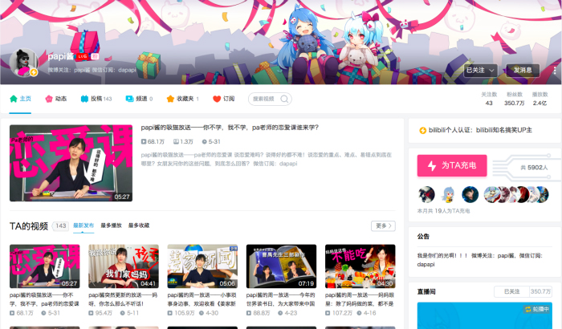Sort videos by 最多播放
The height and width of the screenshot is (329, 562).
(111, 225)
